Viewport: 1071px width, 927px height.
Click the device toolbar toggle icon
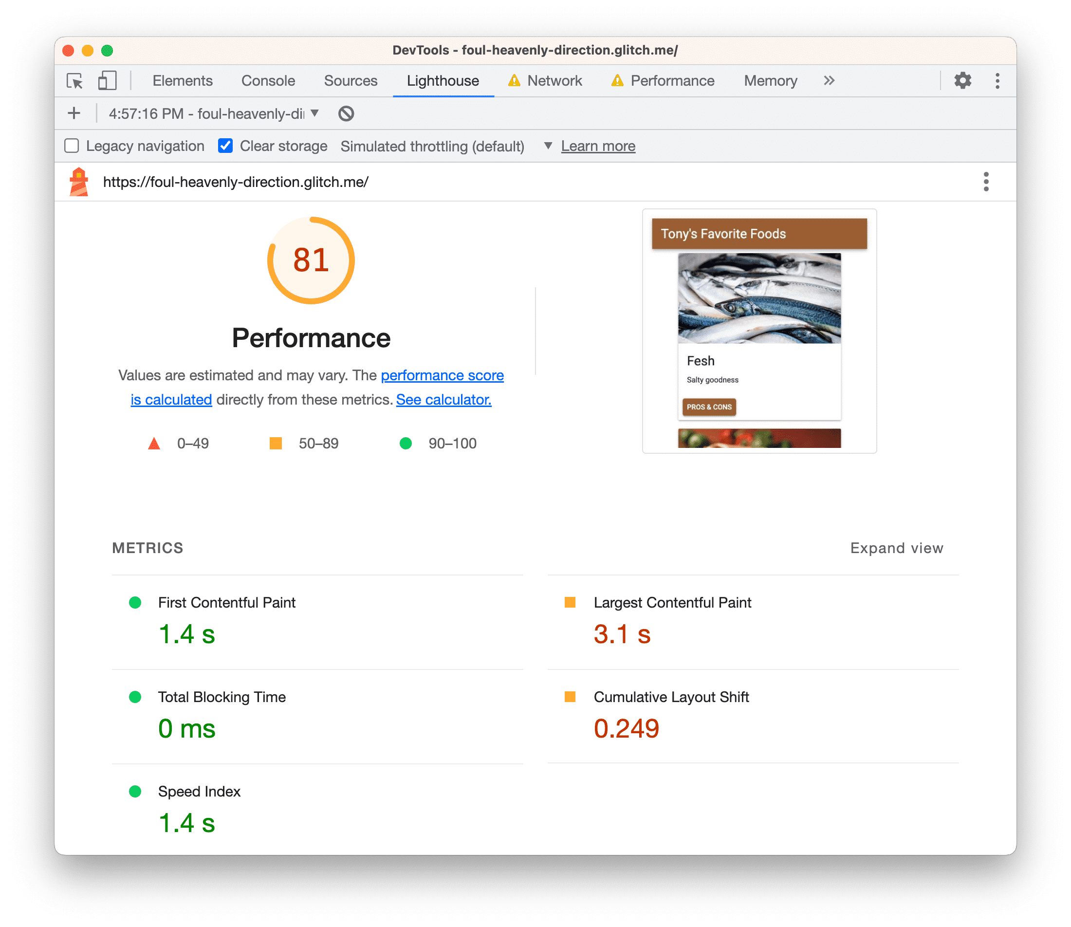tap(107, 80)
